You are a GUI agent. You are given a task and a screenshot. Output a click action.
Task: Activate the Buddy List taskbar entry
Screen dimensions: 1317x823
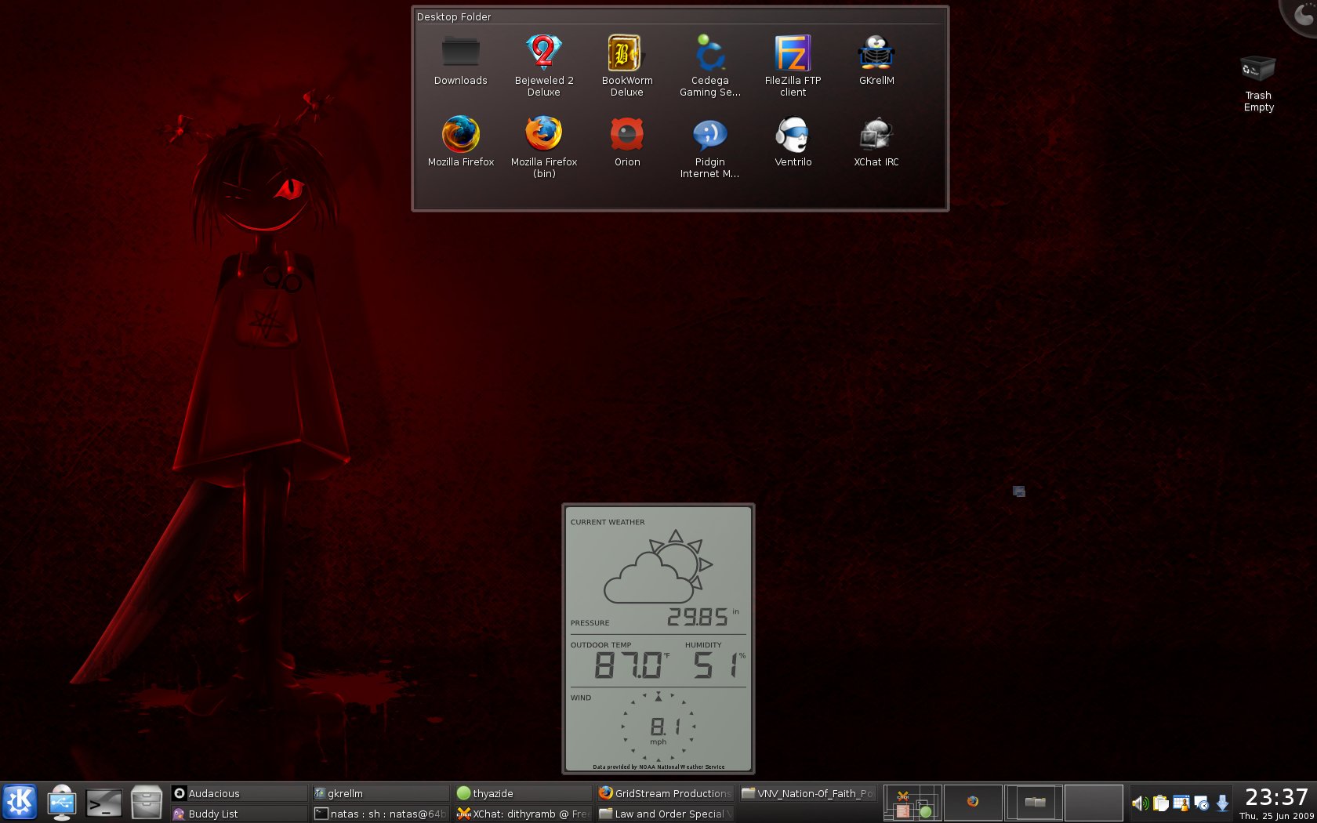tap(238, 814)
